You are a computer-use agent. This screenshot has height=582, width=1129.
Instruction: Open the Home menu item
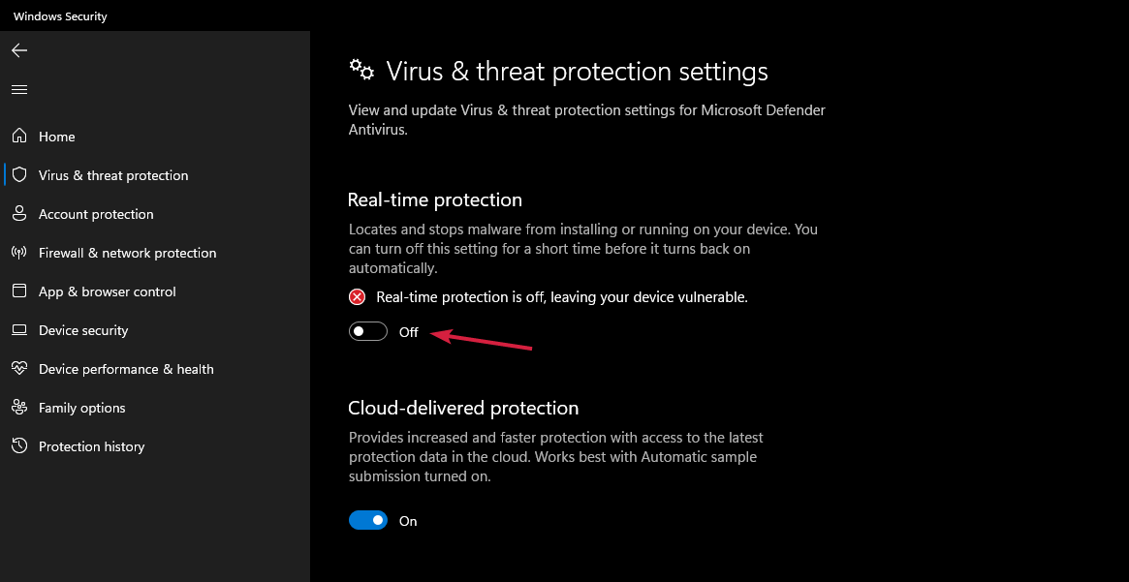[x=56, y=137]
